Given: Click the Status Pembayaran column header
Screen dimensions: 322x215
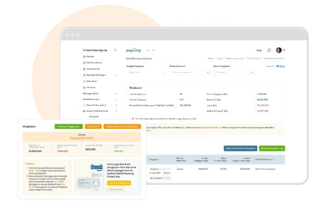Looking at the screenshot, I should [264, 159].
